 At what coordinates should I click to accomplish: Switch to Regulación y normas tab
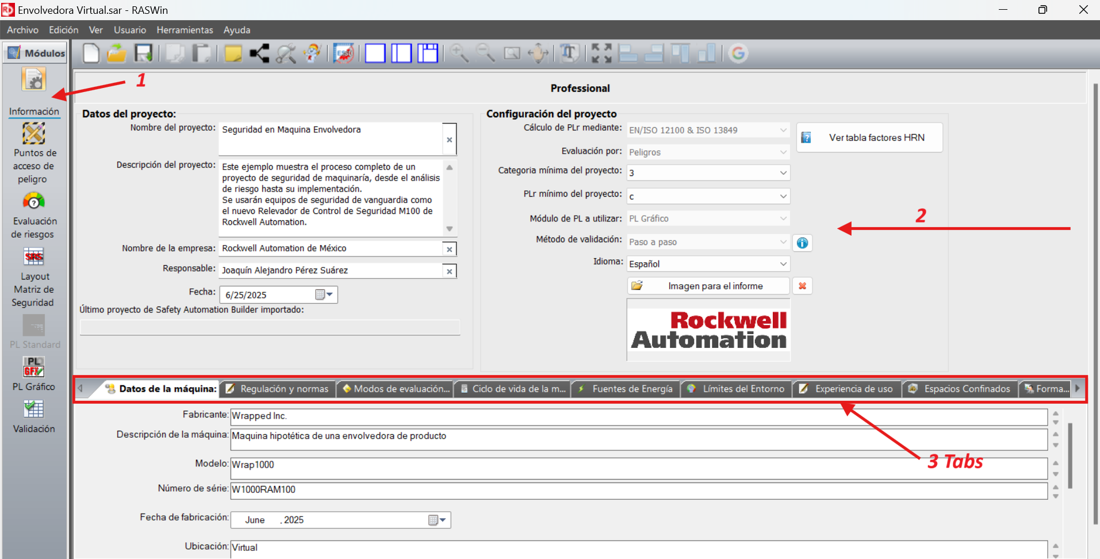tap(278, 389)
